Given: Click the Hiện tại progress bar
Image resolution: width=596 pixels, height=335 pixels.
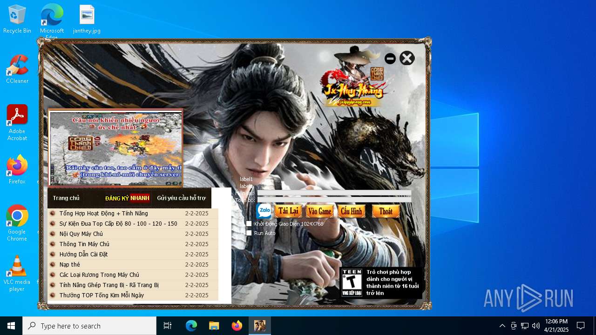Looking at the screenshot, I should coord(334,193).
